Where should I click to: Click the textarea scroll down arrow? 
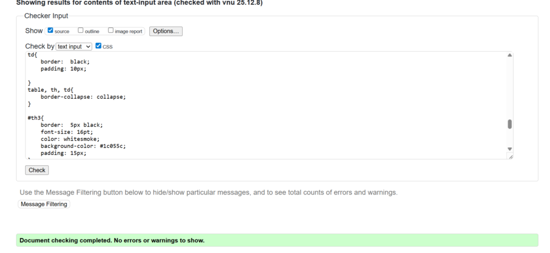pos(510,149)
